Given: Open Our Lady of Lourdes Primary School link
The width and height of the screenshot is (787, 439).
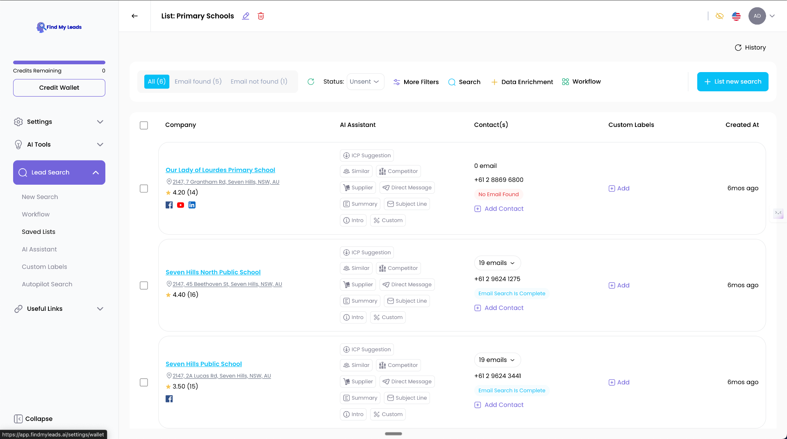Looking at the screenshot, I should coord(220,170).
